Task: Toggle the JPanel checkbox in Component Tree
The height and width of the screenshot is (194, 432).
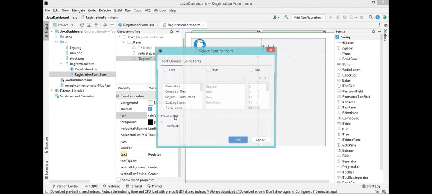Action: (x=129, y=42)
